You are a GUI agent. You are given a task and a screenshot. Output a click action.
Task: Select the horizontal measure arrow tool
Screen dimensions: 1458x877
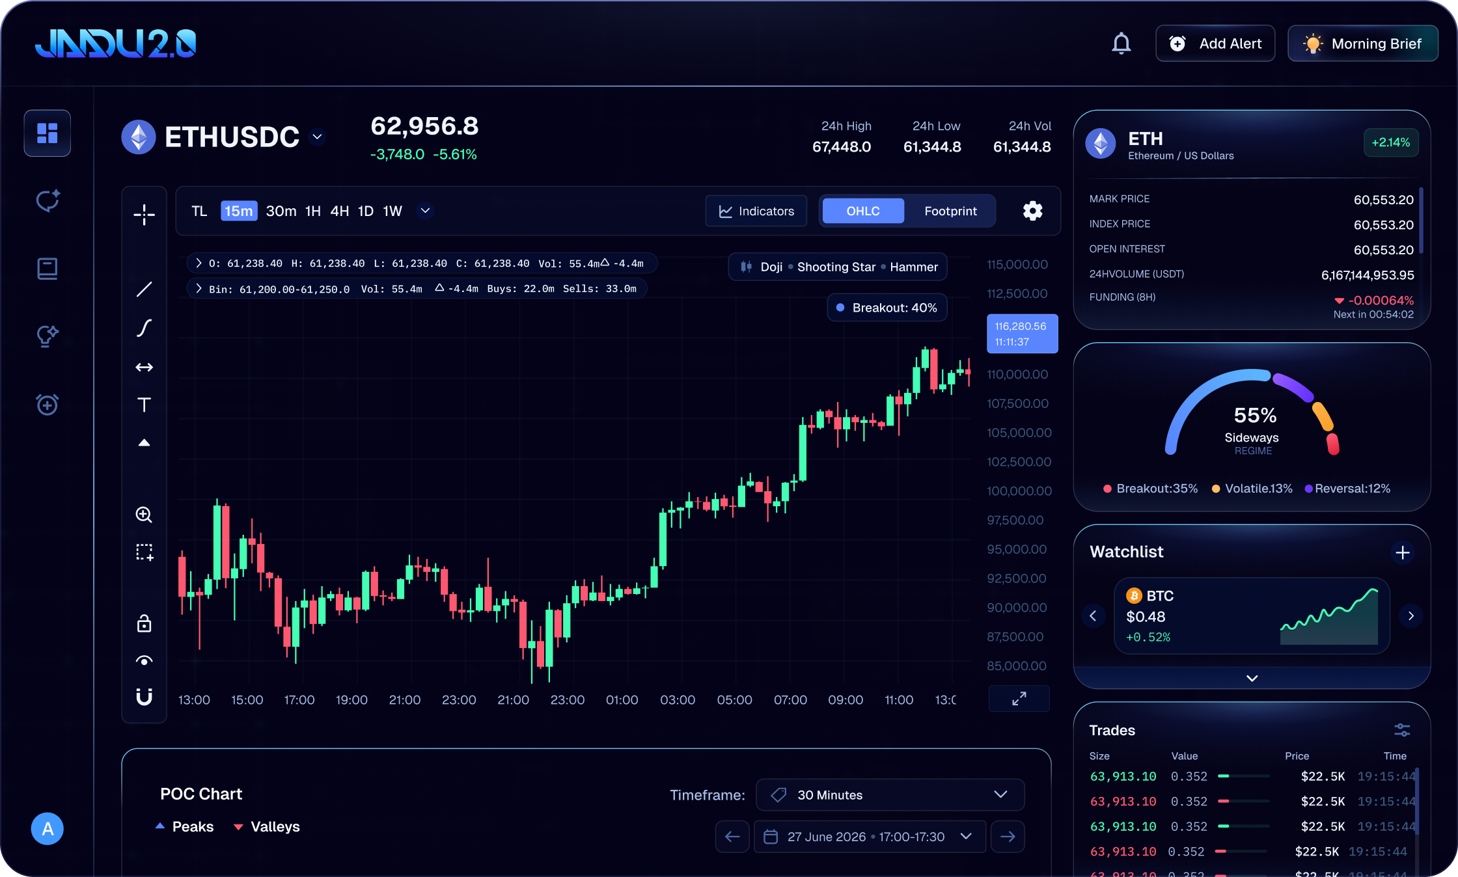point(144,368)
